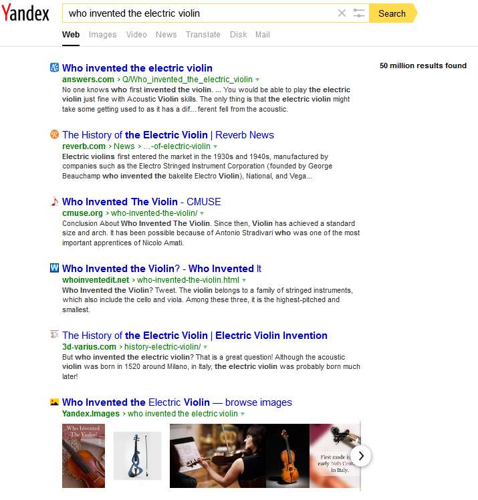Click the Yandex Images favicon icon

(x=55, y=402)
